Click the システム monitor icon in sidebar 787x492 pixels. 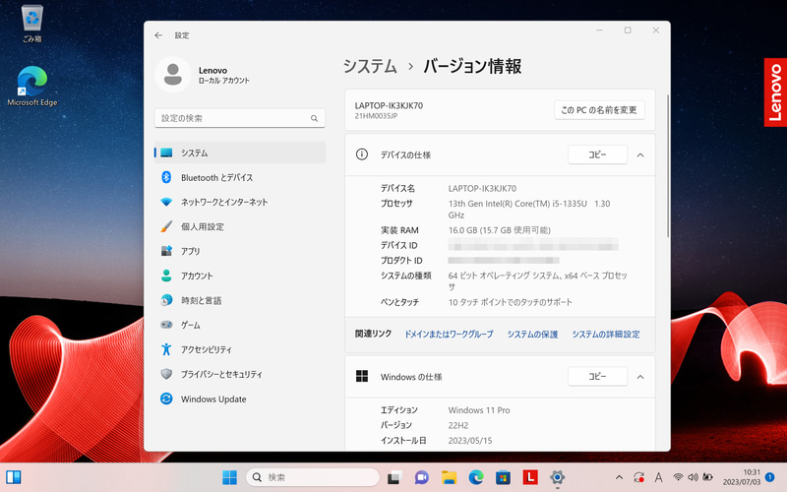[x=166, y=153]
